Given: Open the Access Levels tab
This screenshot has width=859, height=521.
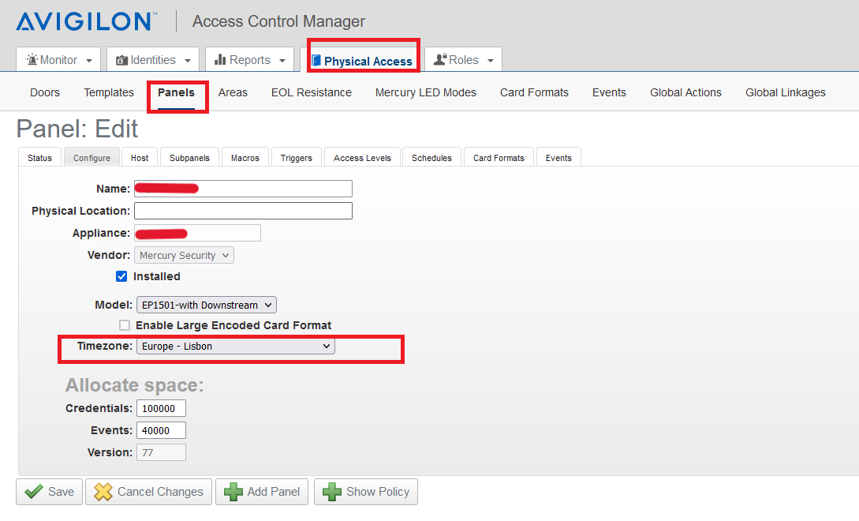Looking at the screenshot, I should pos(362,158).
